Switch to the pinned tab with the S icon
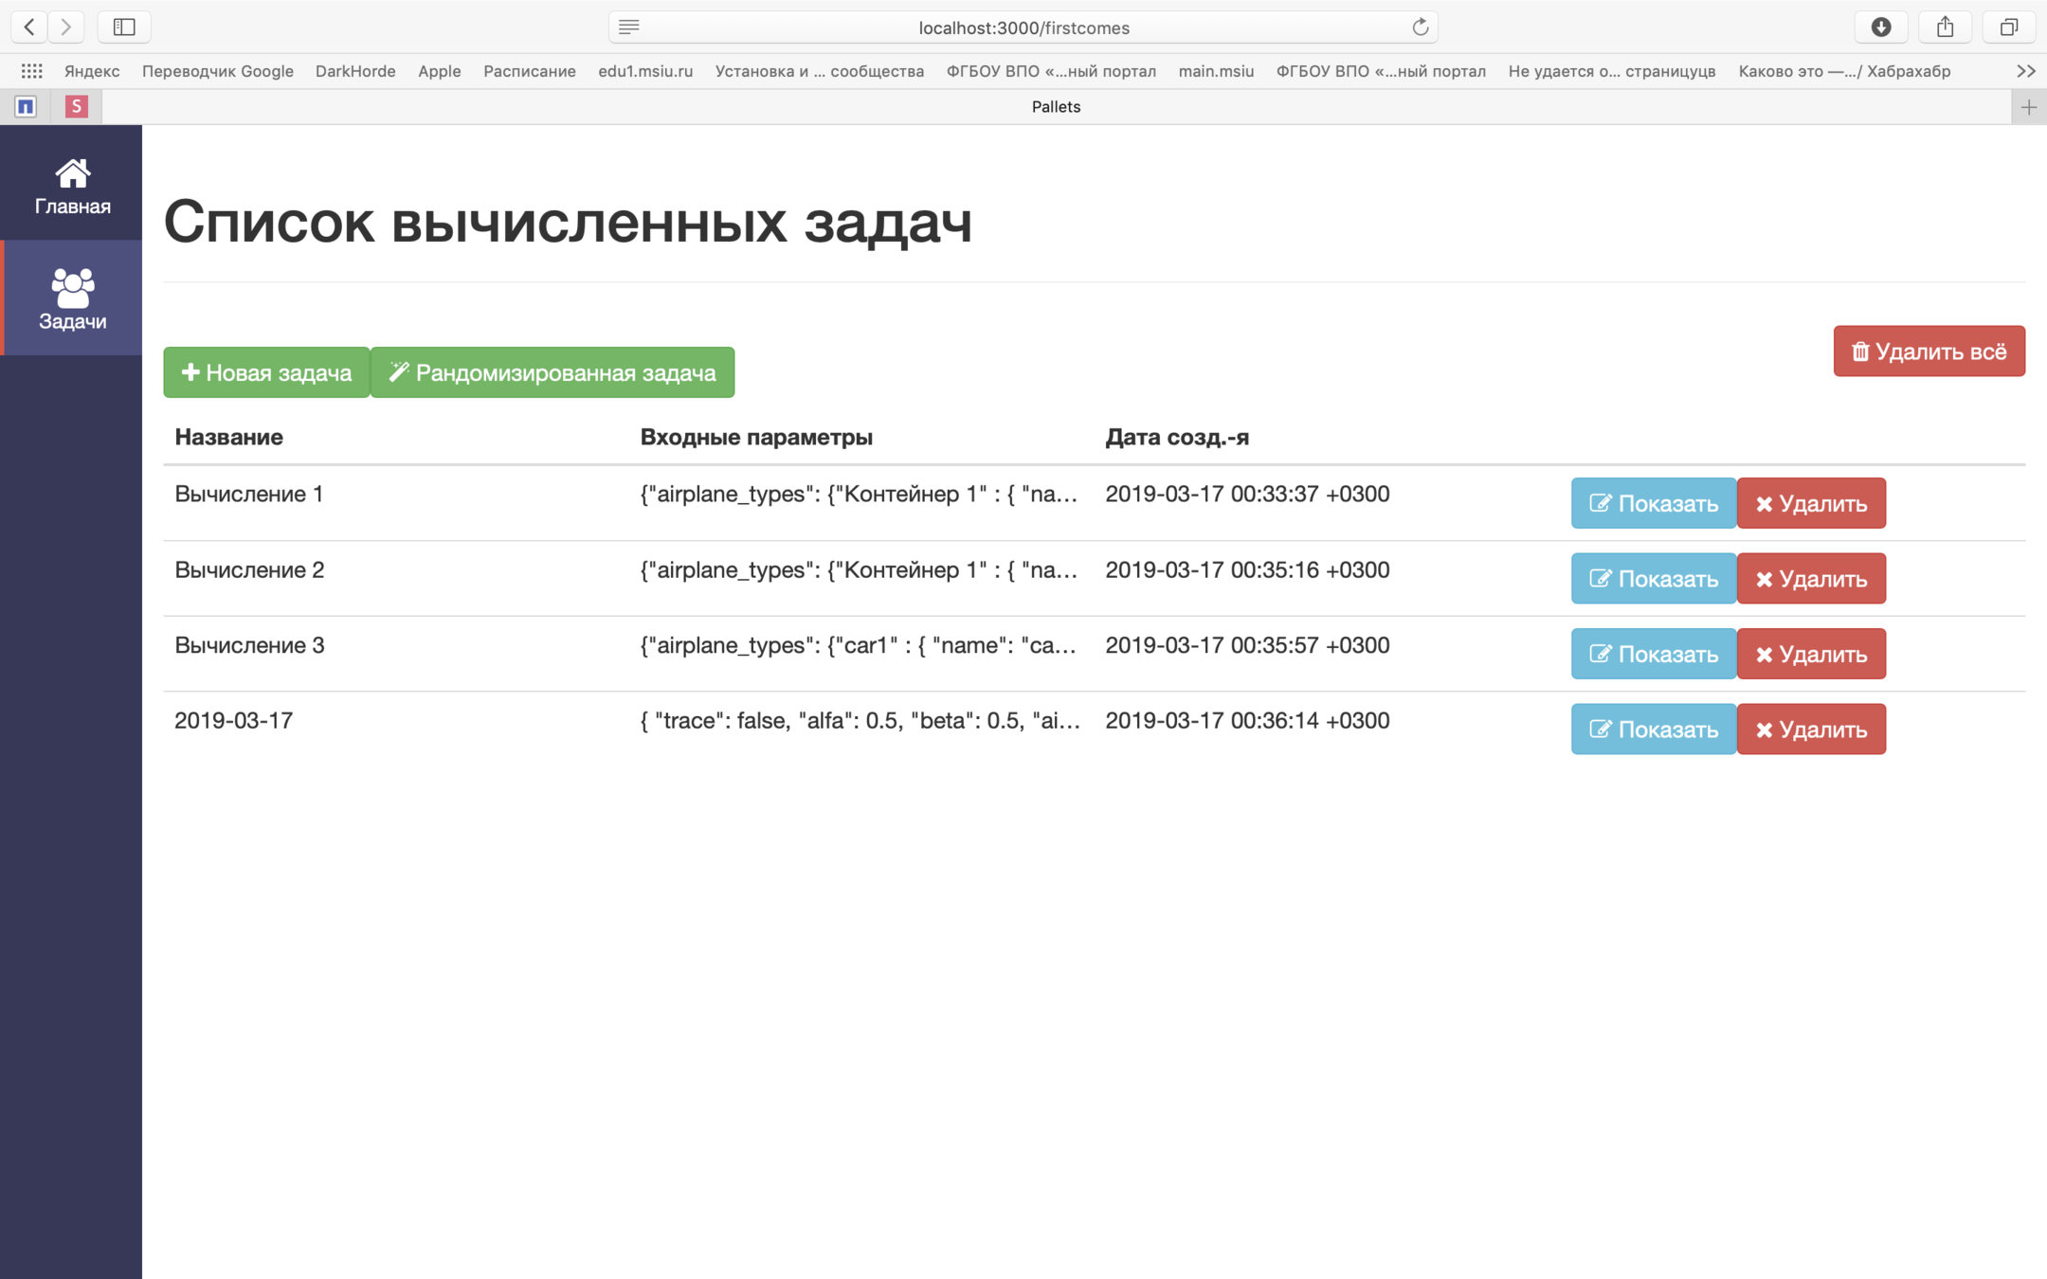 [77, 107]
